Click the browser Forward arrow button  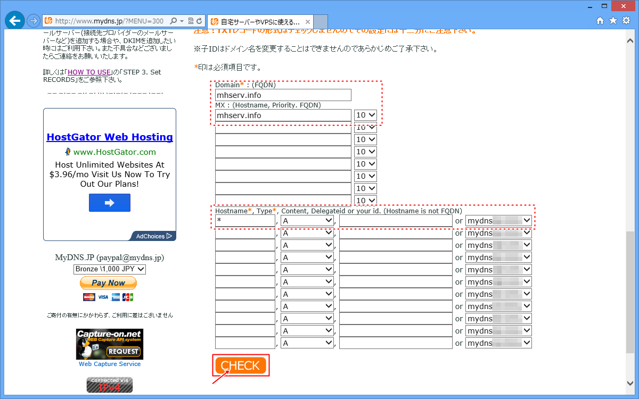point(33,21)
